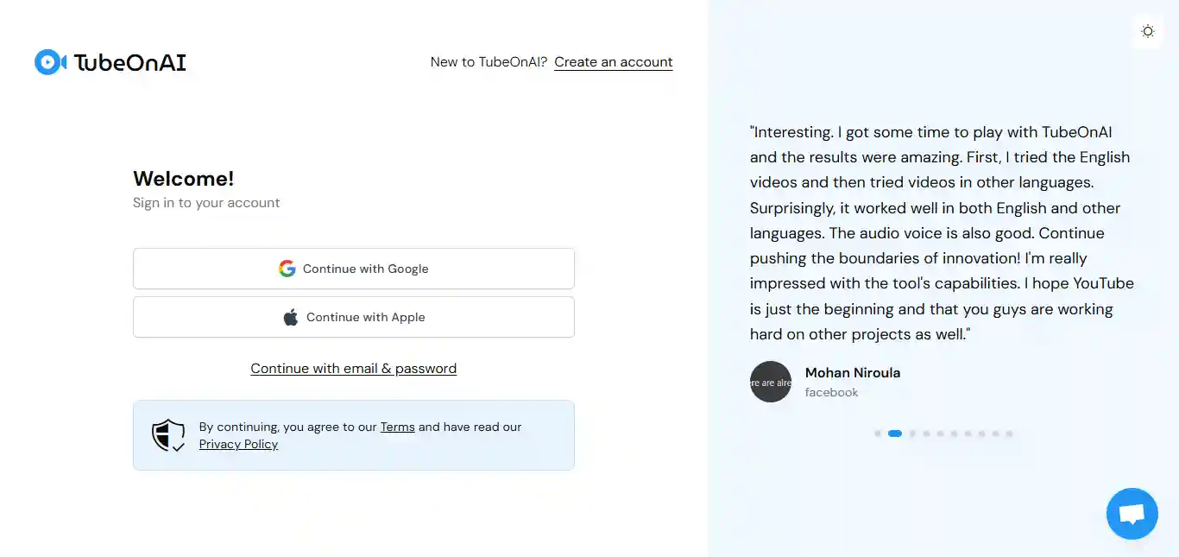1179x557 pixels.
Task: Open the Create an account link
Action: coord(613,62)
